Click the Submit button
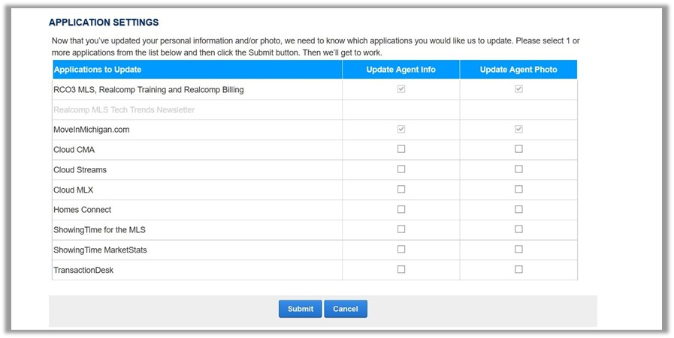This screenshot has height=338, width=674. pyautogui.click(x=300, y=309)
